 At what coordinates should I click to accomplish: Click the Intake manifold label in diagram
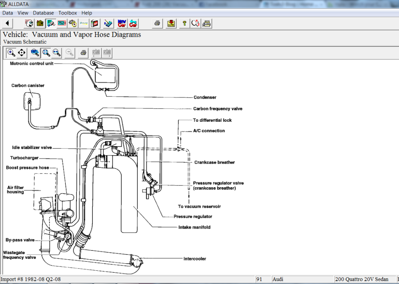(194, 227)
